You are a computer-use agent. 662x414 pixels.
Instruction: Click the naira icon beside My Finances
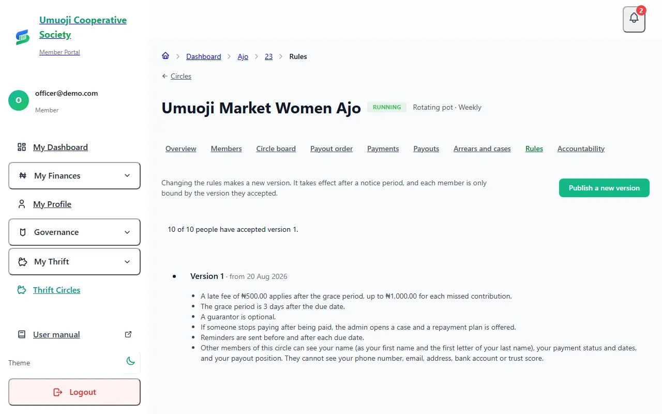click(x=23, y=175)
